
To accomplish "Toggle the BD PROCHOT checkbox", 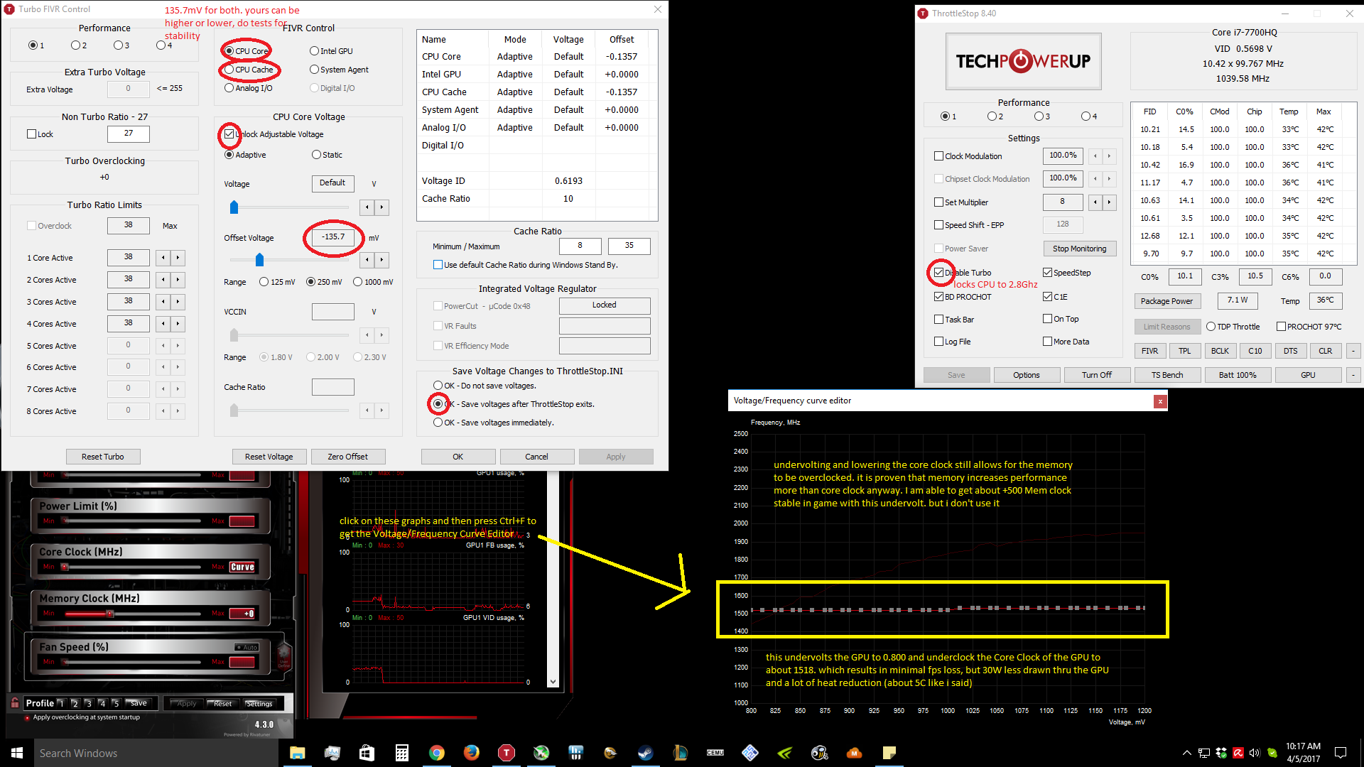I will coord(939,297).
